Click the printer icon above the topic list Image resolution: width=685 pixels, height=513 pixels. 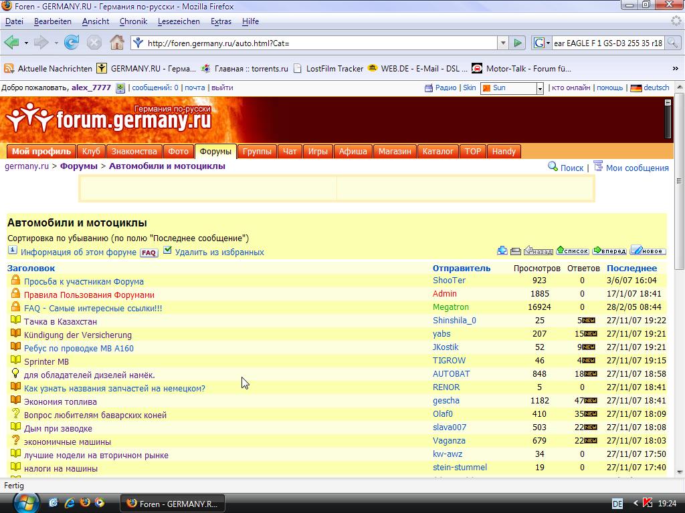coord(515,250)
